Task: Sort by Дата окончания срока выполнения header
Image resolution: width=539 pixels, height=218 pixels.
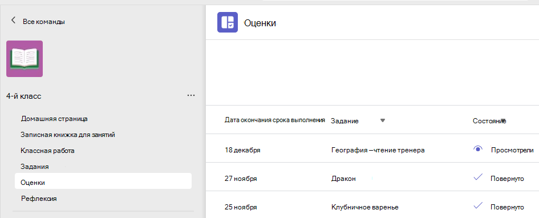Action: click(x=275, y=120)
